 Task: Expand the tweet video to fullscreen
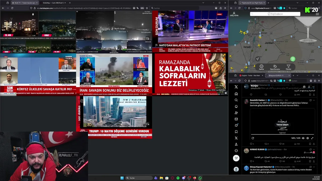click(x=312, y=138)
